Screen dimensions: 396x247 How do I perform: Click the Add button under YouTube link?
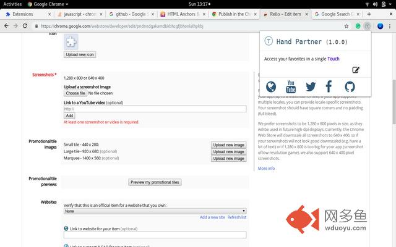69,115
